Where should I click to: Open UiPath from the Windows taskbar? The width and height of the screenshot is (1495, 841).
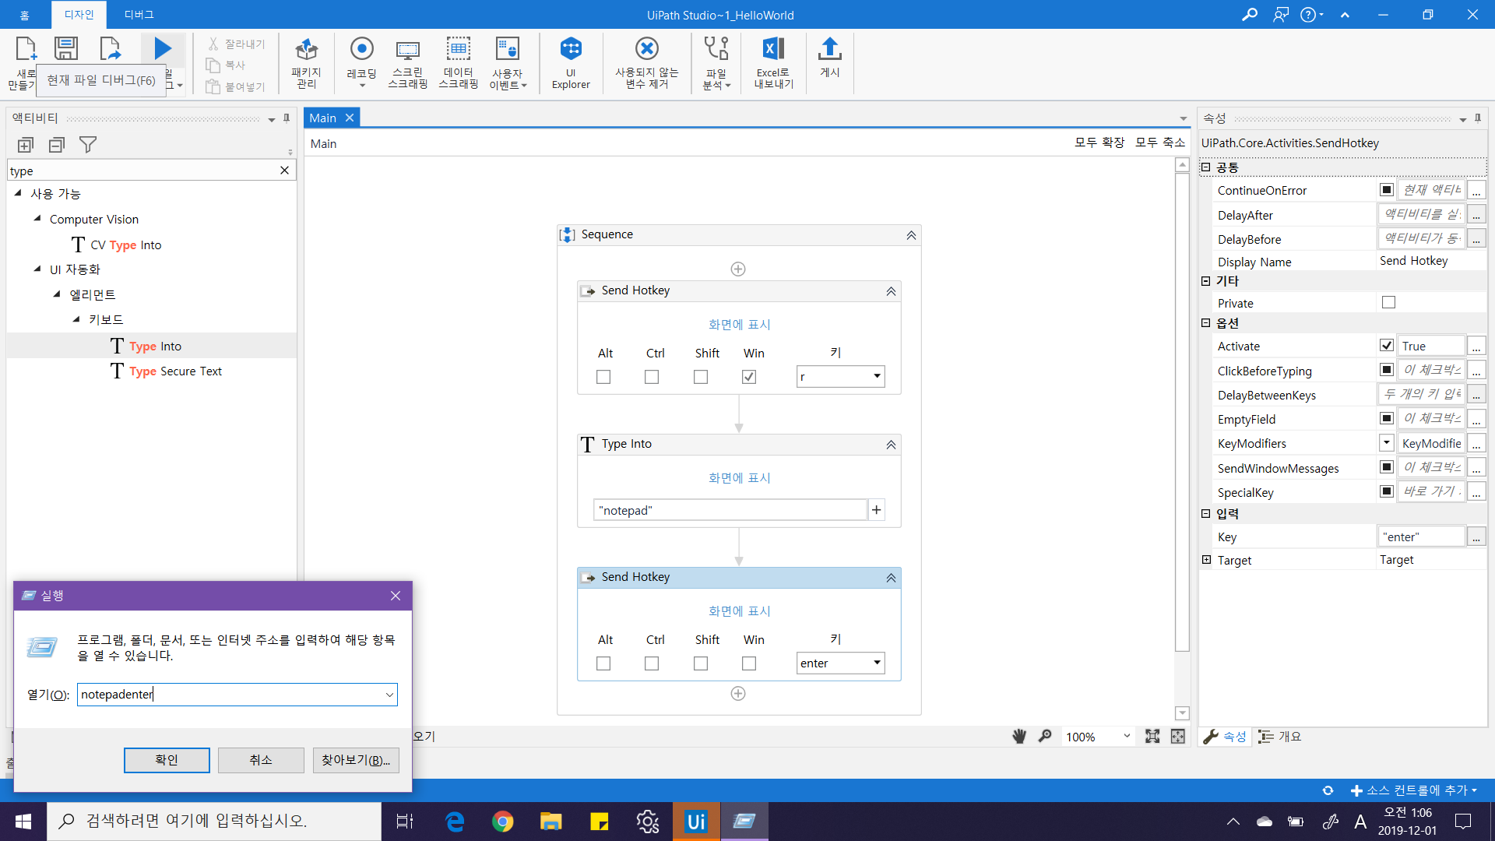coord(695,822)
